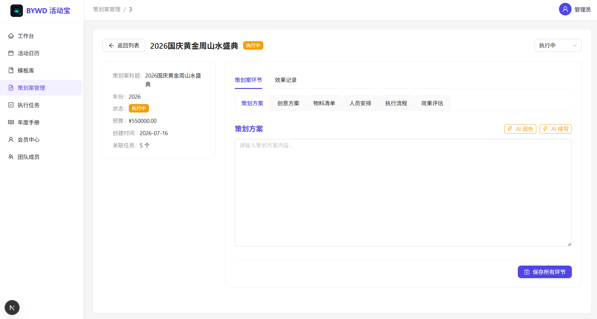Image resolution: width=597 pixels, height=319 pixels.
Task: Click the 团队成员 people icon
Action: (11, 157)
